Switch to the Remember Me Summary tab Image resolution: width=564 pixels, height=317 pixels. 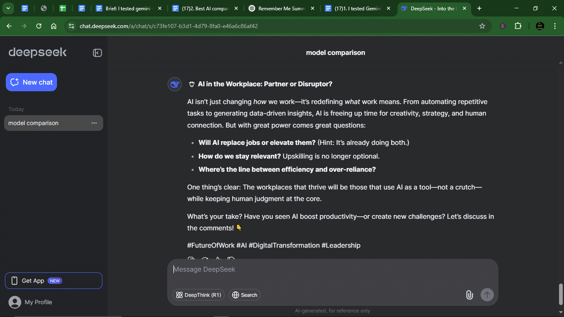pos(281,8)
